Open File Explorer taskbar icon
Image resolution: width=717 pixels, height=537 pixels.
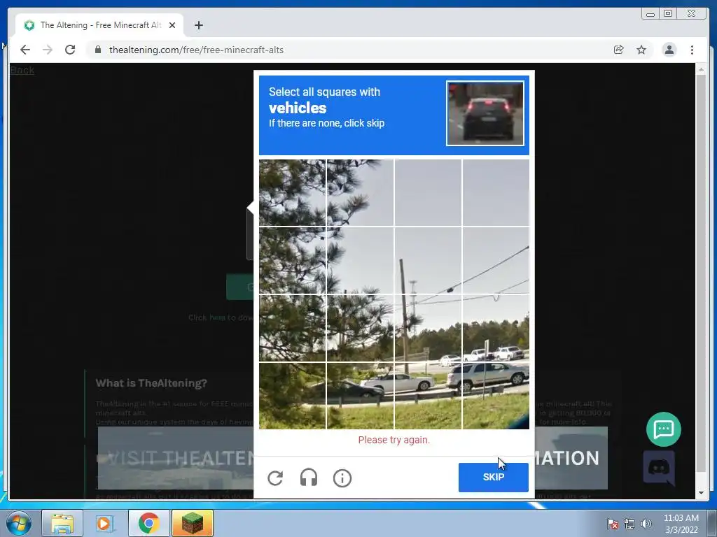point(62,523)
